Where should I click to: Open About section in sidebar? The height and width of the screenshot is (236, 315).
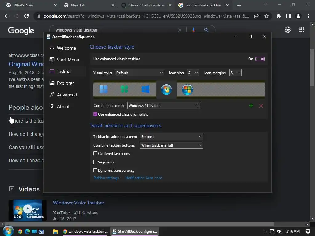point(66,106)
